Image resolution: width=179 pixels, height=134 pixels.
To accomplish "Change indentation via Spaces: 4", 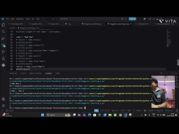I will [115, 111].
